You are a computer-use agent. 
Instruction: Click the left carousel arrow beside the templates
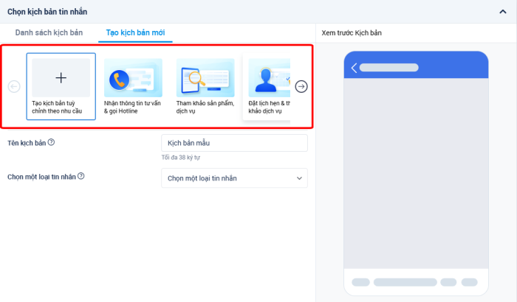tap(14, 87)
